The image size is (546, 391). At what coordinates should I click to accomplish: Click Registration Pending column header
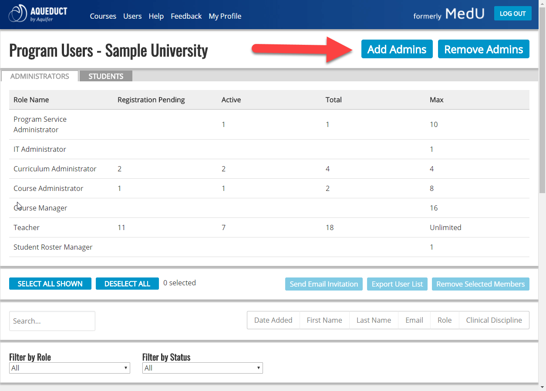pyautogui.click(x=151, y=100)
